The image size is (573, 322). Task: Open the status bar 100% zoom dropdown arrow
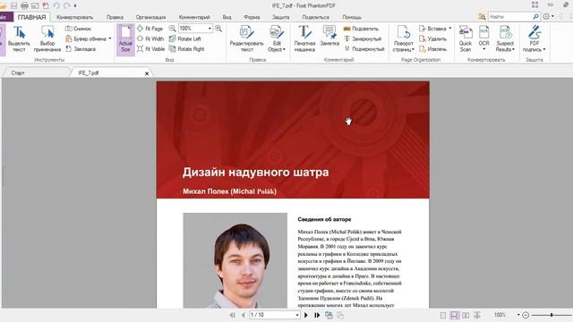click(518, 315)
